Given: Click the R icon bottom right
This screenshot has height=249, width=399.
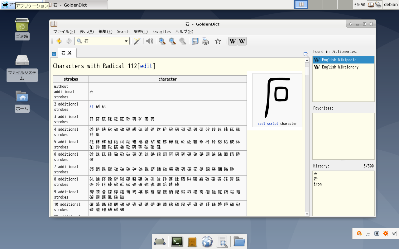Looking at the screenshot, I should point(377,233).
